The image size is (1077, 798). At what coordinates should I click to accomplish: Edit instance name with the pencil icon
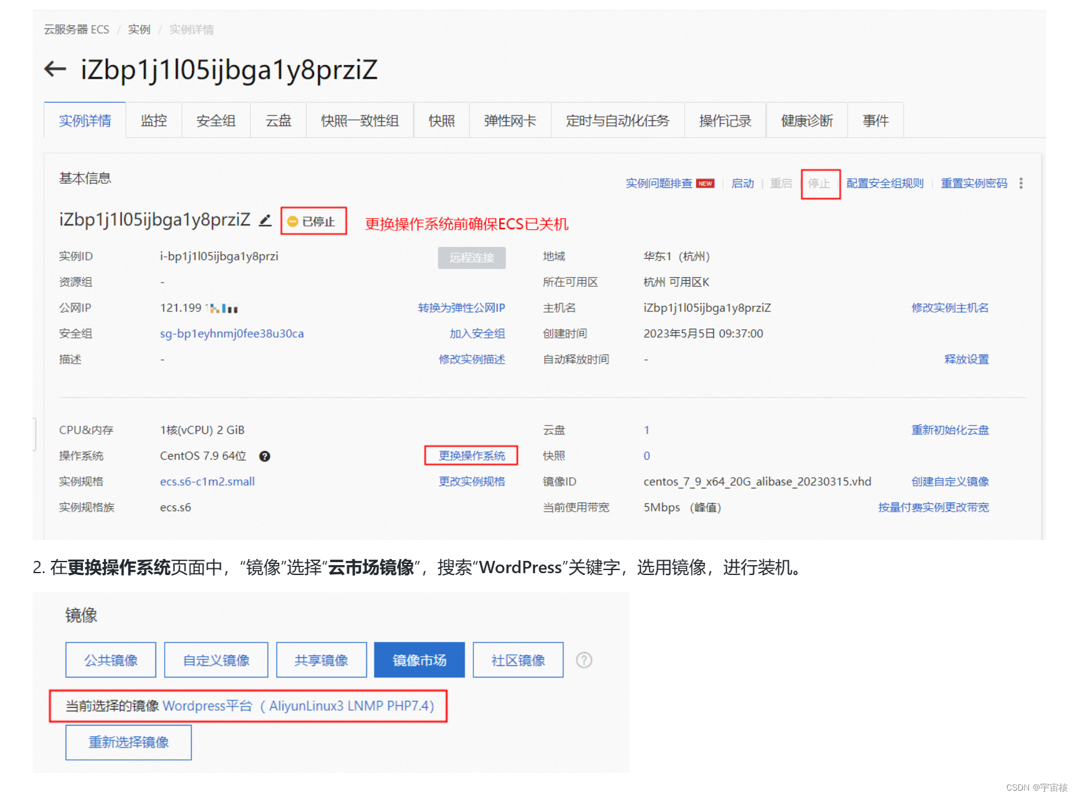(265, 220)
